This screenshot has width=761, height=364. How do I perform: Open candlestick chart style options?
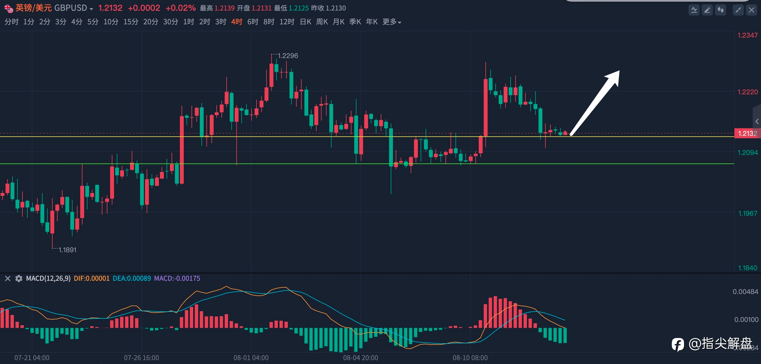coord(721,10)
